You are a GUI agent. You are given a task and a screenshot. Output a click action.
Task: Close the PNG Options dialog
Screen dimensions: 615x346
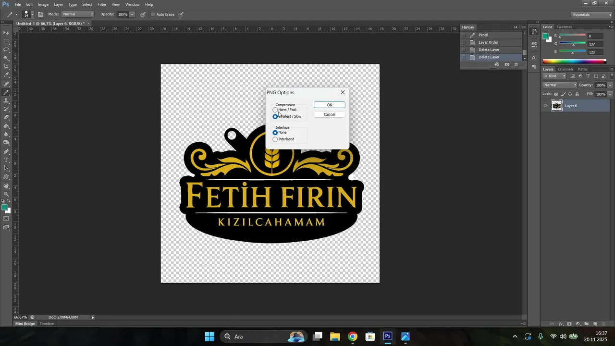click(343, 92)
